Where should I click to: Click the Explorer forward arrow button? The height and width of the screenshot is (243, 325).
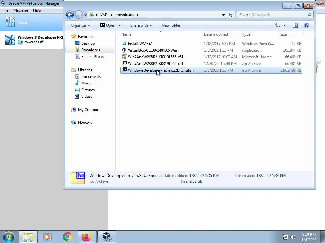click(x=79, y=15)
